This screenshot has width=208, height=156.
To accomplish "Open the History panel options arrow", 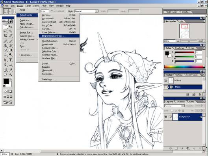I will (x=204, y=75).
